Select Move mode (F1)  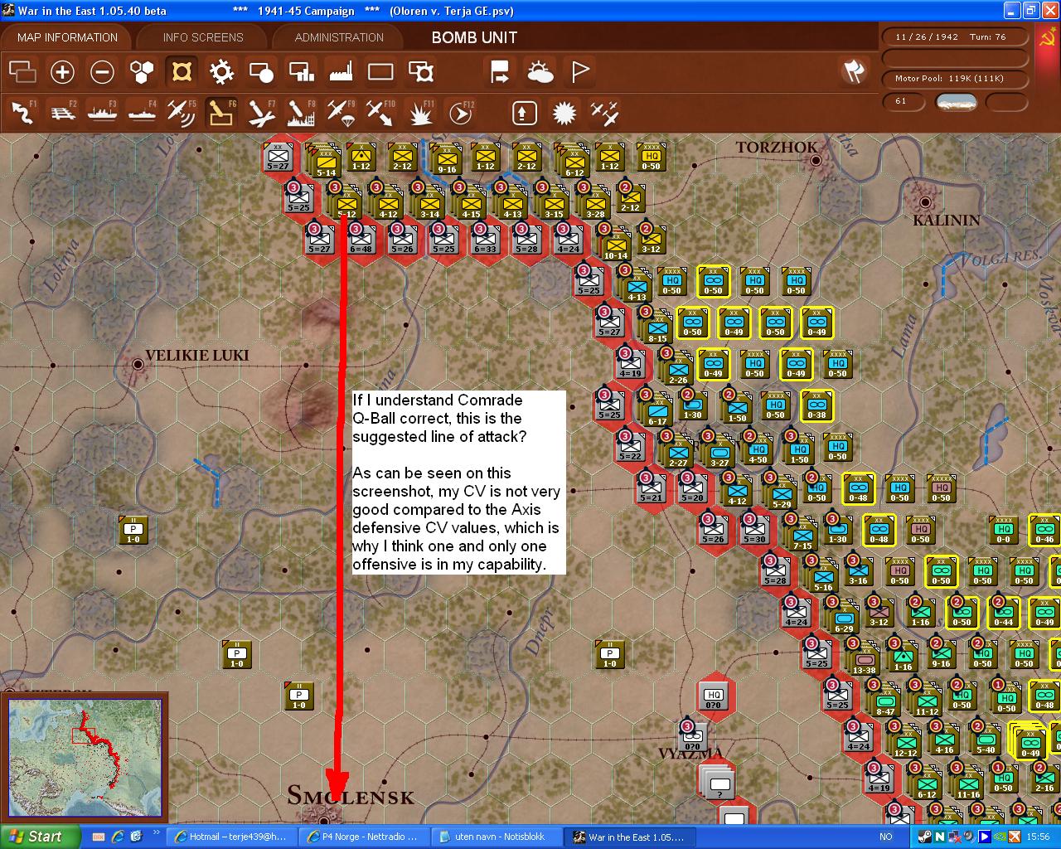[22, 112]
